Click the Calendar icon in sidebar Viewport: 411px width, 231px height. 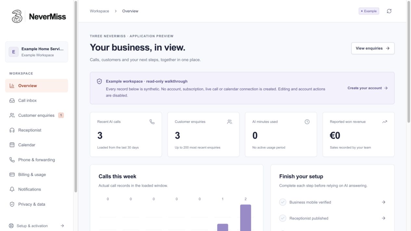pyautogui.click(x=12, y=145)
